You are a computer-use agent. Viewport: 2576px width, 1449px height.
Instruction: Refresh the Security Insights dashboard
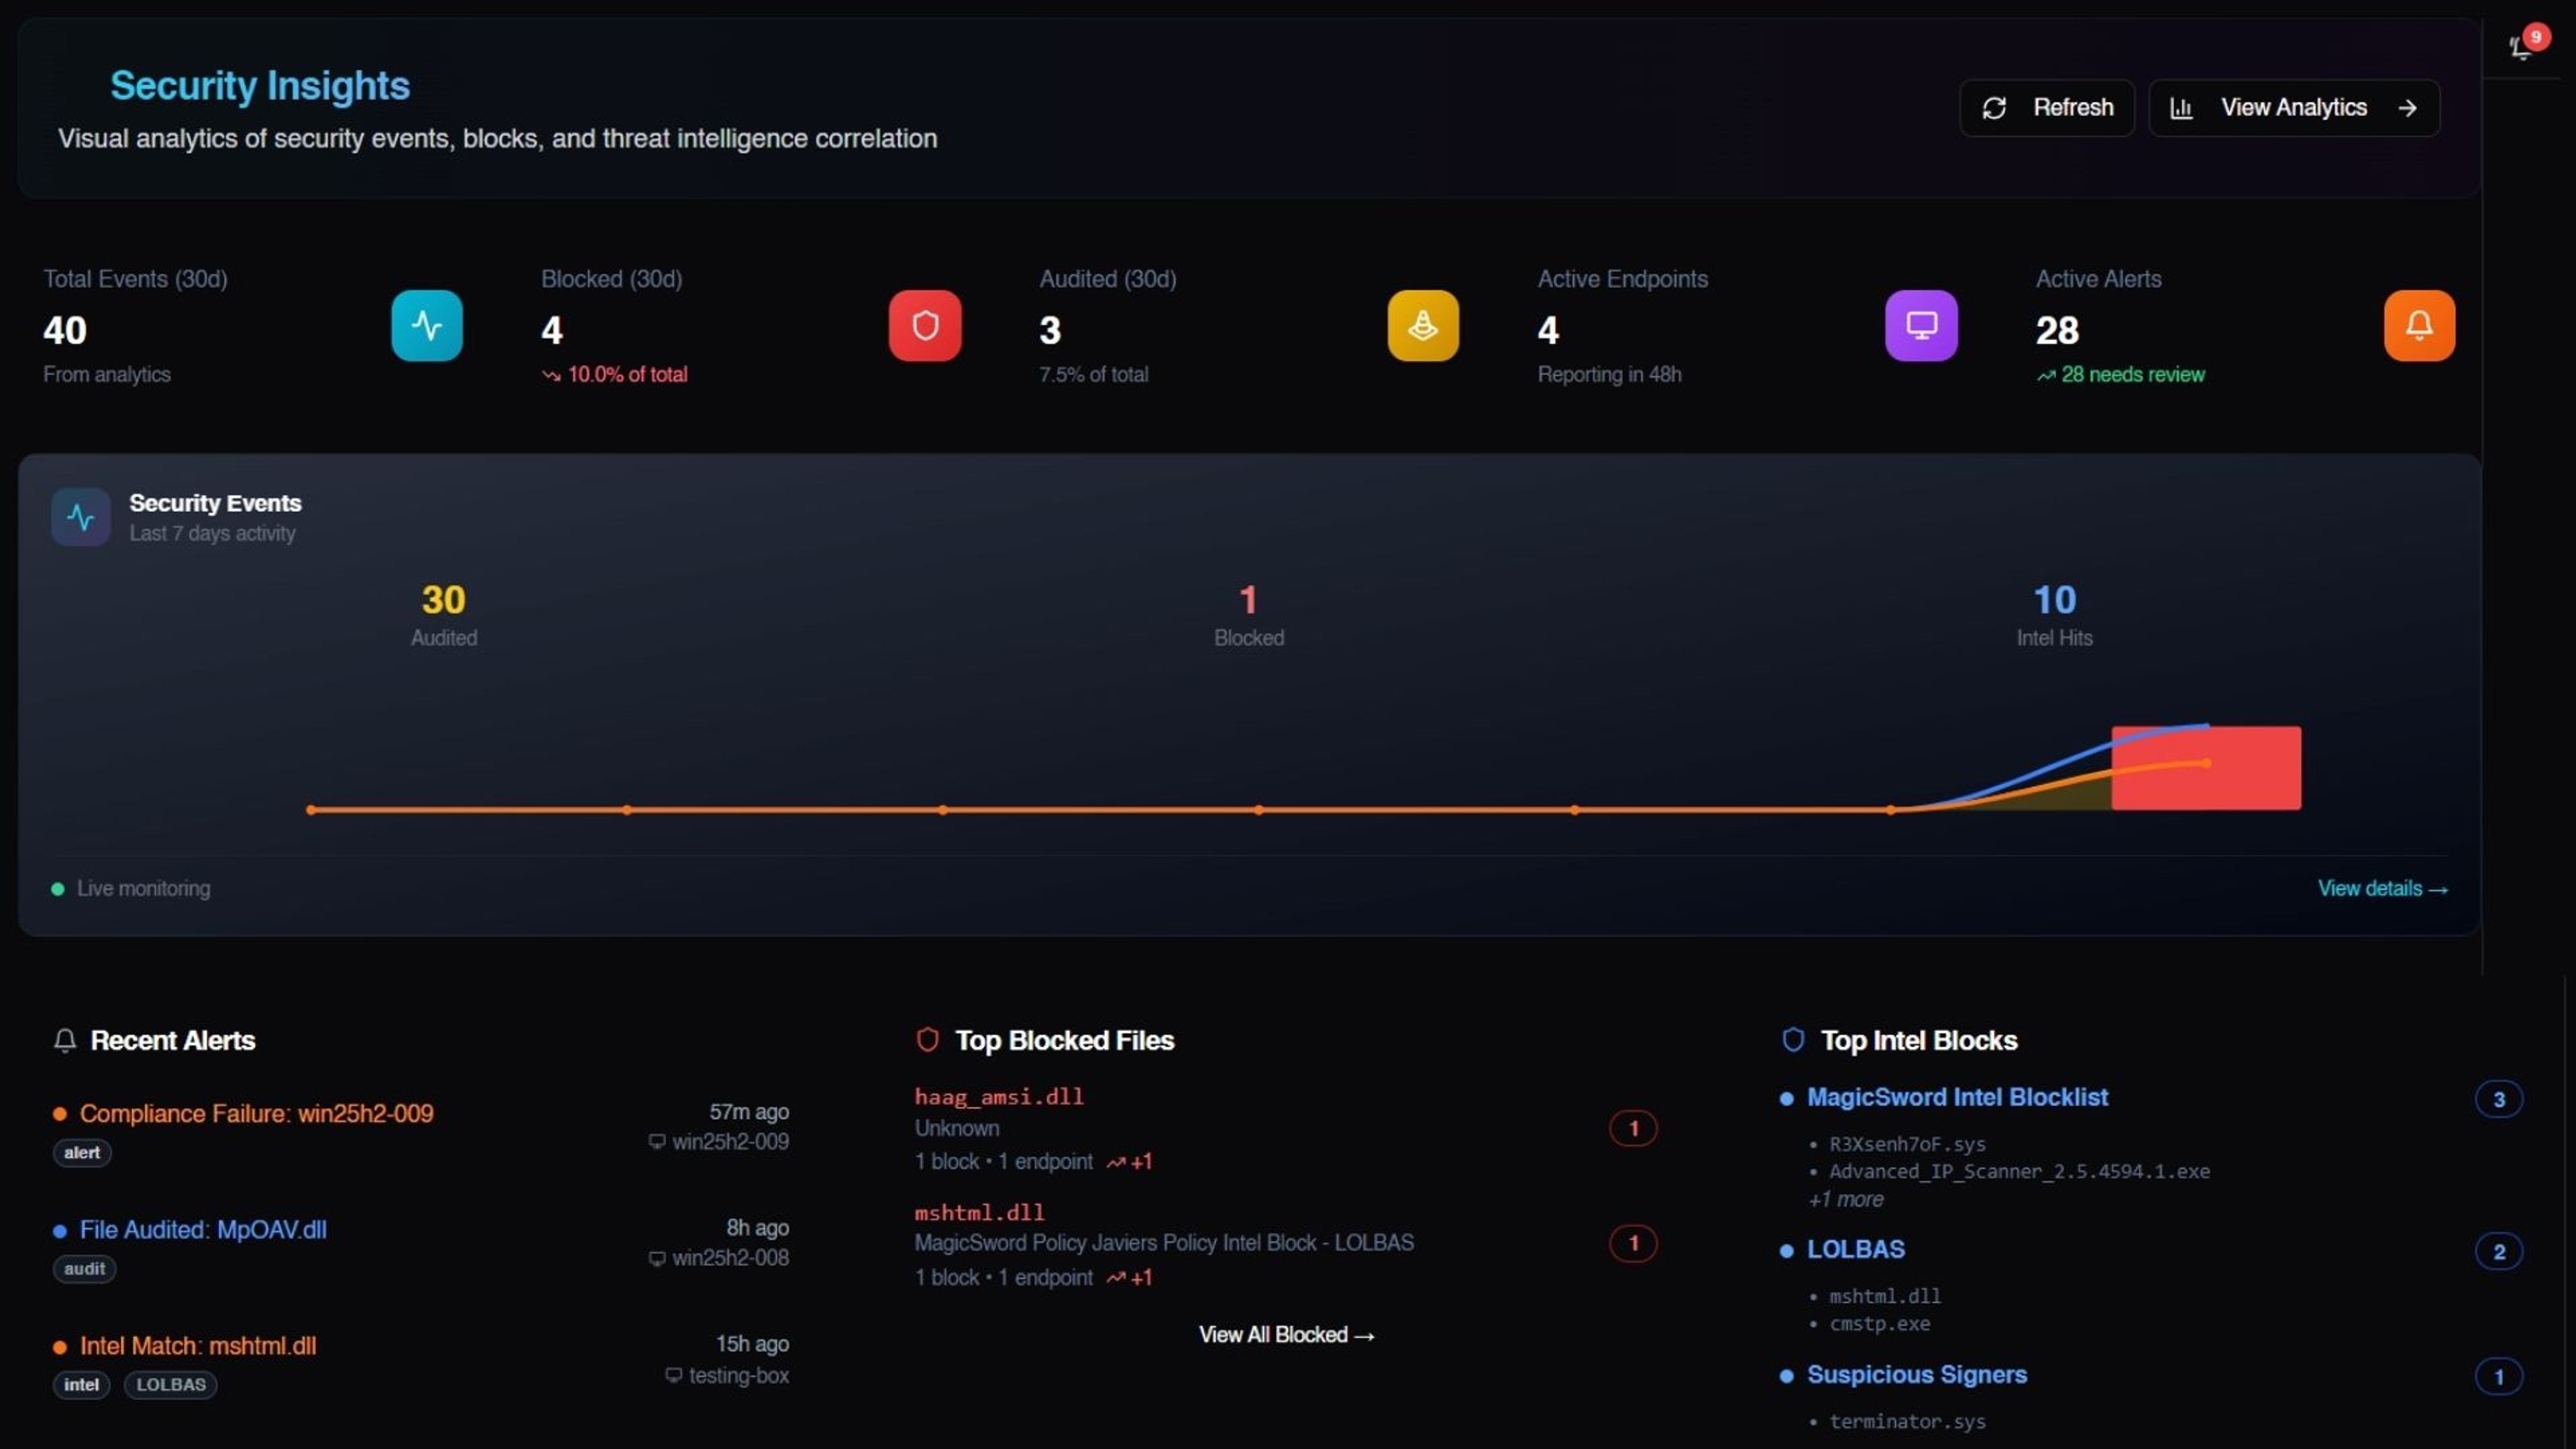[x=2047, y=107]
